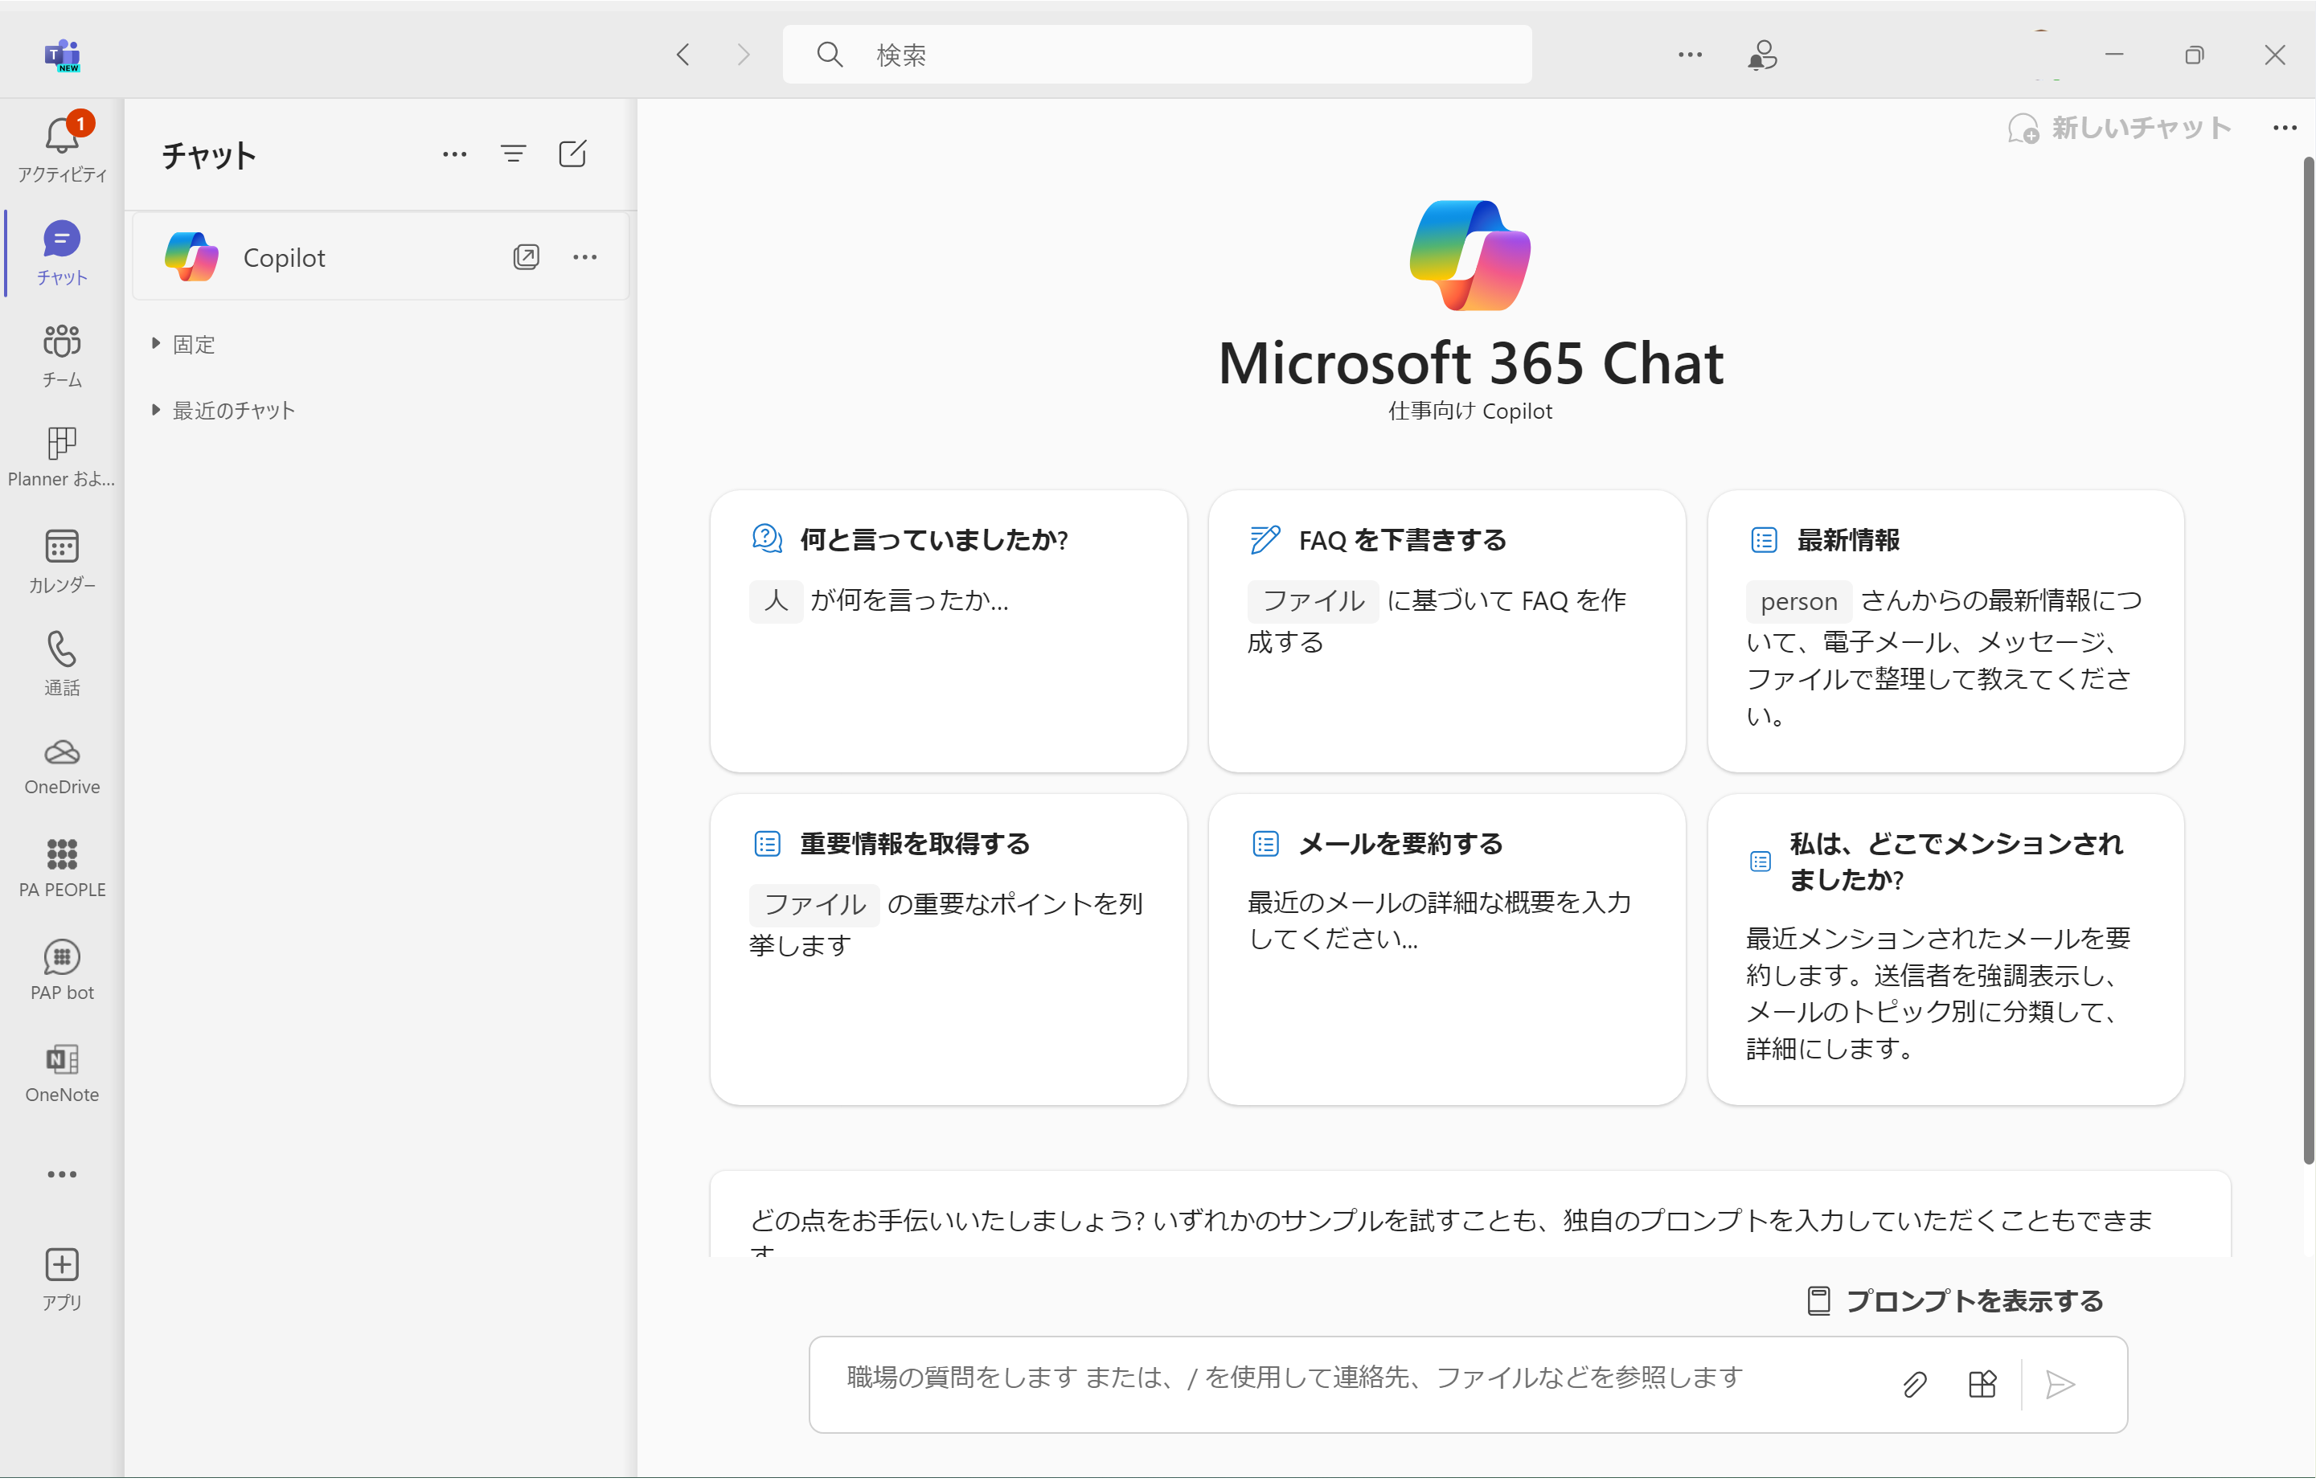Select the 何と言っていましたか? prompt card
2316x1482 pixels.
(948, 631)
